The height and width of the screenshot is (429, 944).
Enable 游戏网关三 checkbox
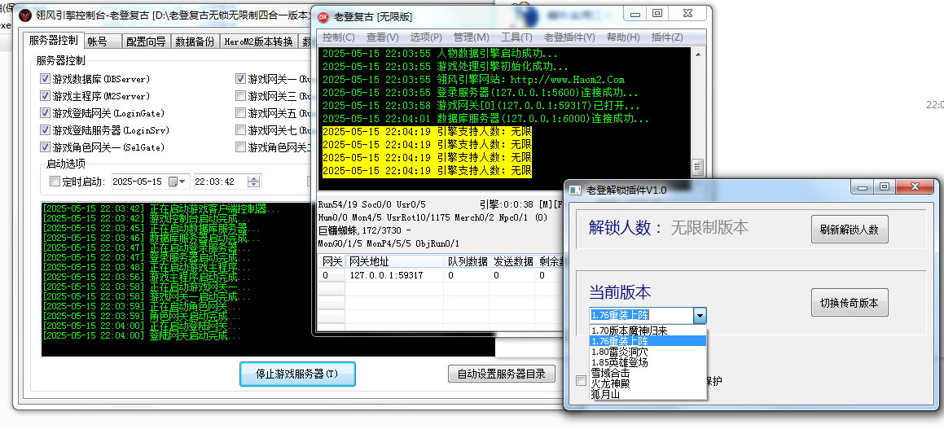240,96
